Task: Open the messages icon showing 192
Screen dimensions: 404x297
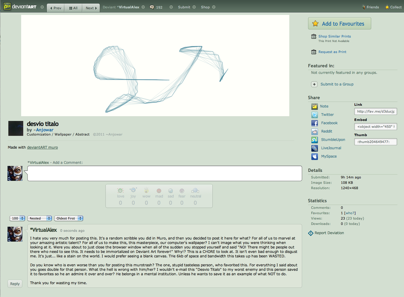Action: click(x=152, y=7)
